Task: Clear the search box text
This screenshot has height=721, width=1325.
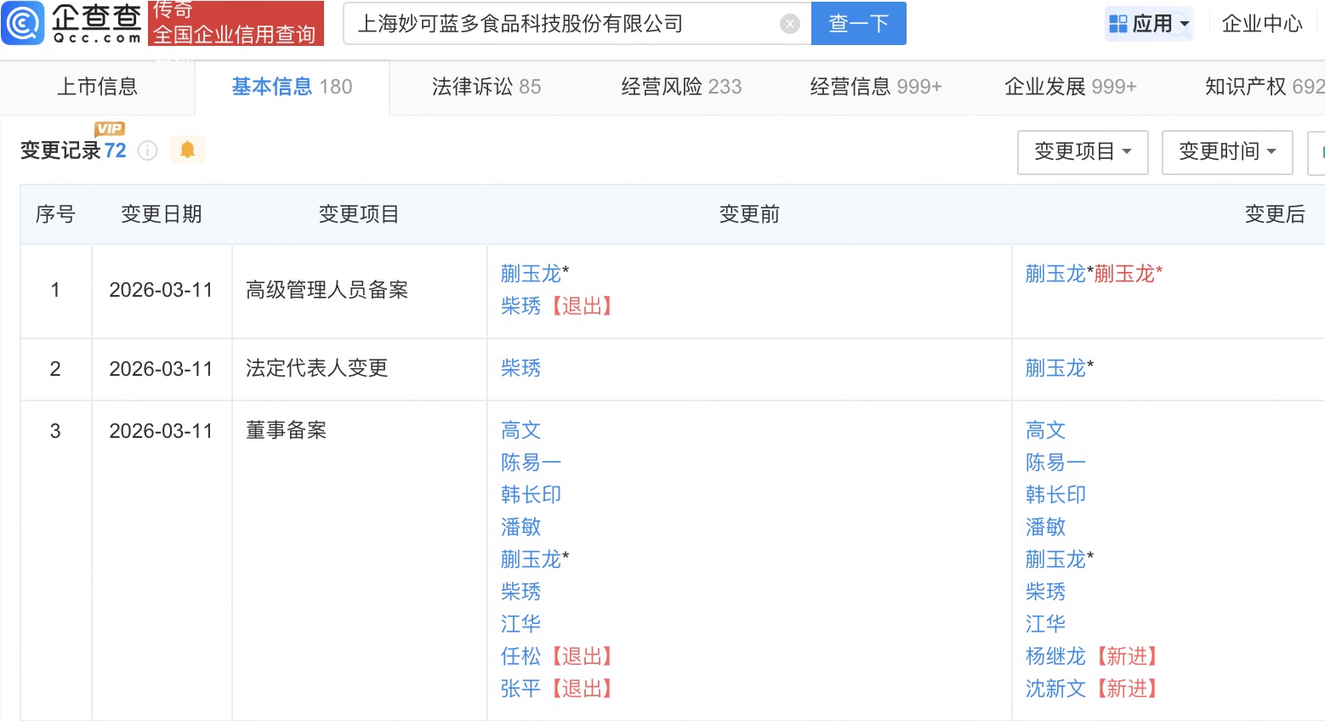Action: pos(789,24)
